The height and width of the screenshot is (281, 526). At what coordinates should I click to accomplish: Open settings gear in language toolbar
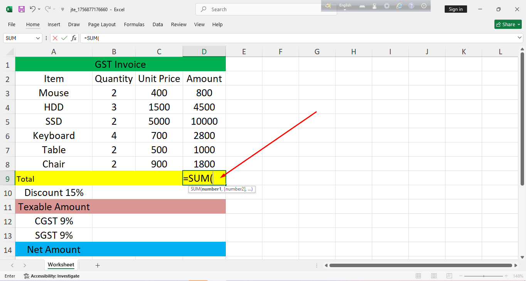coord(387,6)
